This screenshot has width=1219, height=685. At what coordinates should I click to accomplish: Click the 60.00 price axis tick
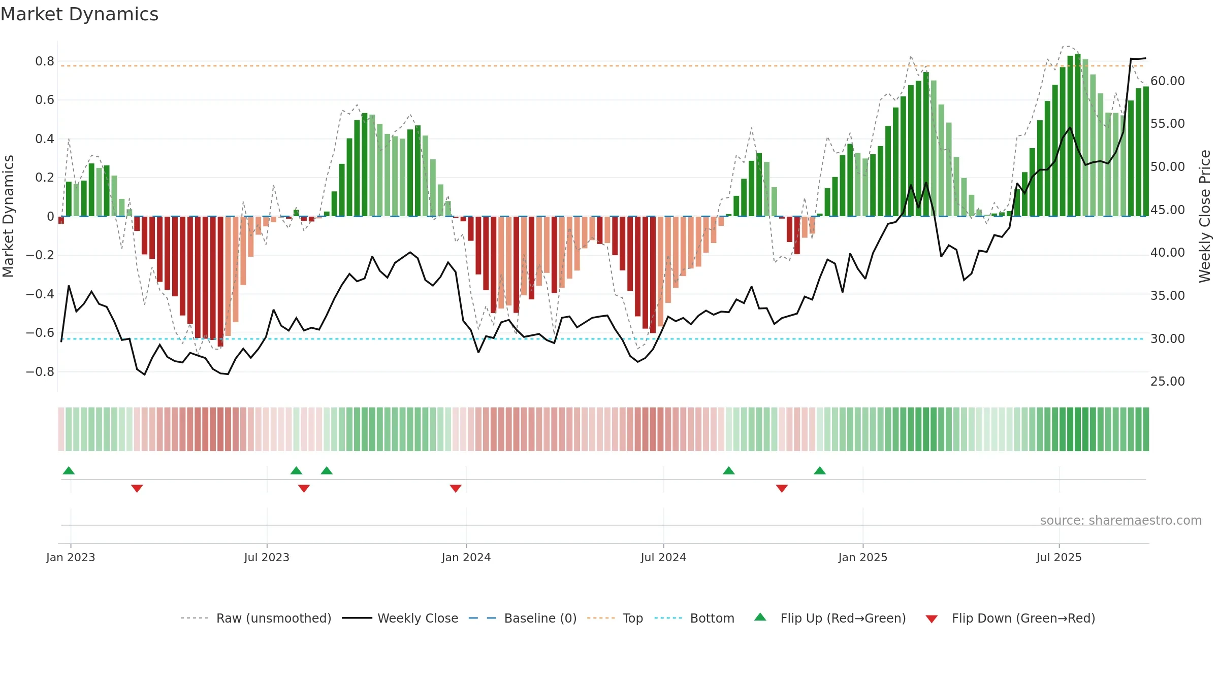point(1168,81)
